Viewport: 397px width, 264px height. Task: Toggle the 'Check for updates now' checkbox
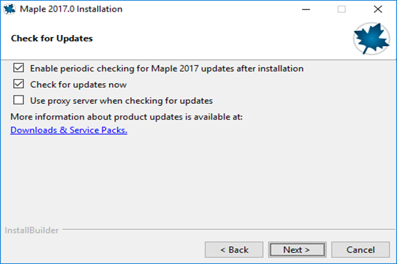click(x=19, y=84)
